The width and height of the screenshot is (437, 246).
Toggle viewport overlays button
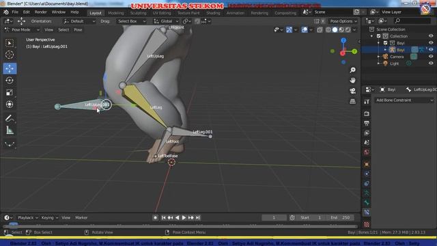[x=305, y=29]
